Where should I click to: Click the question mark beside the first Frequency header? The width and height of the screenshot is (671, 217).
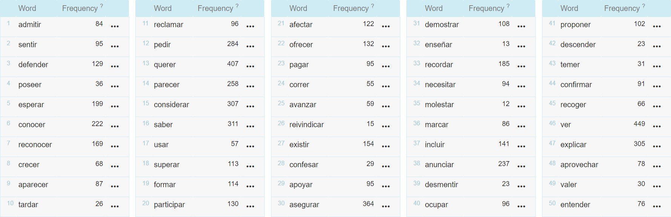[101, 6]
